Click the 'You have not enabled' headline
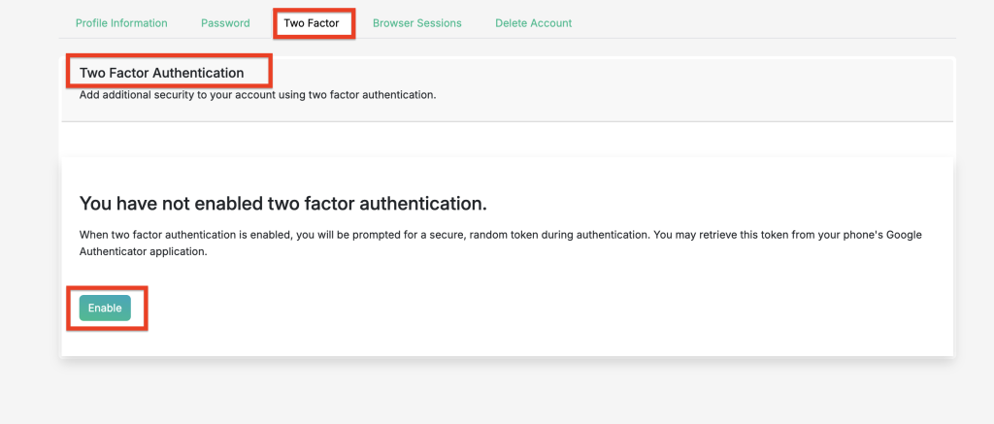Image resolution: width=994 pixels, height=424 pixels. (x=282, y=203)
